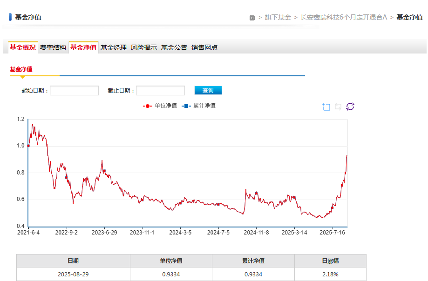Click the 起始日期 input field
Screen dimensions: 428x281
74,90
